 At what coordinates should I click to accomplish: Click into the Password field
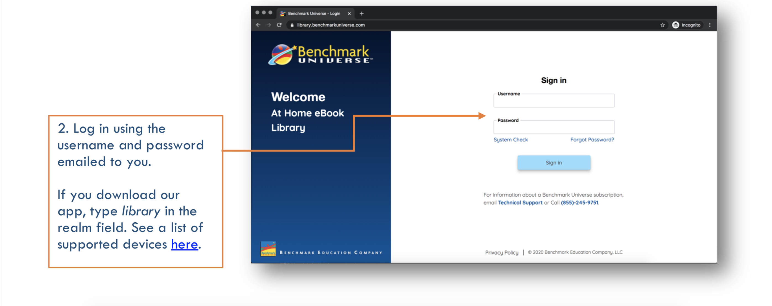pos(554,127)
